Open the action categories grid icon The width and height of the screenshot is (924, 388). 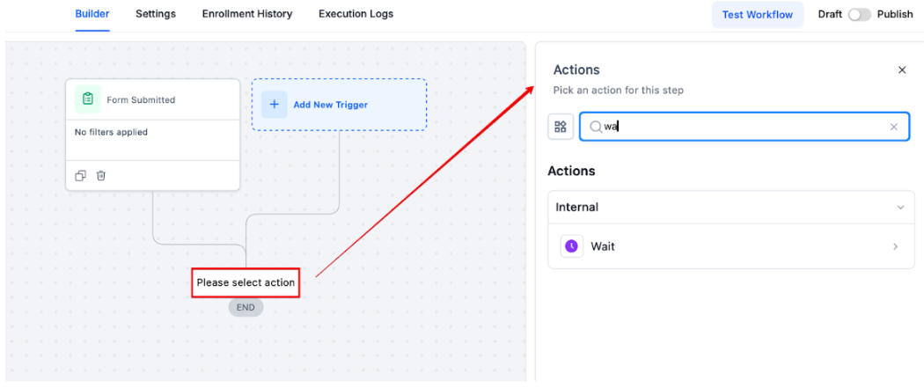pyautogui.click(x=561, y=127)
